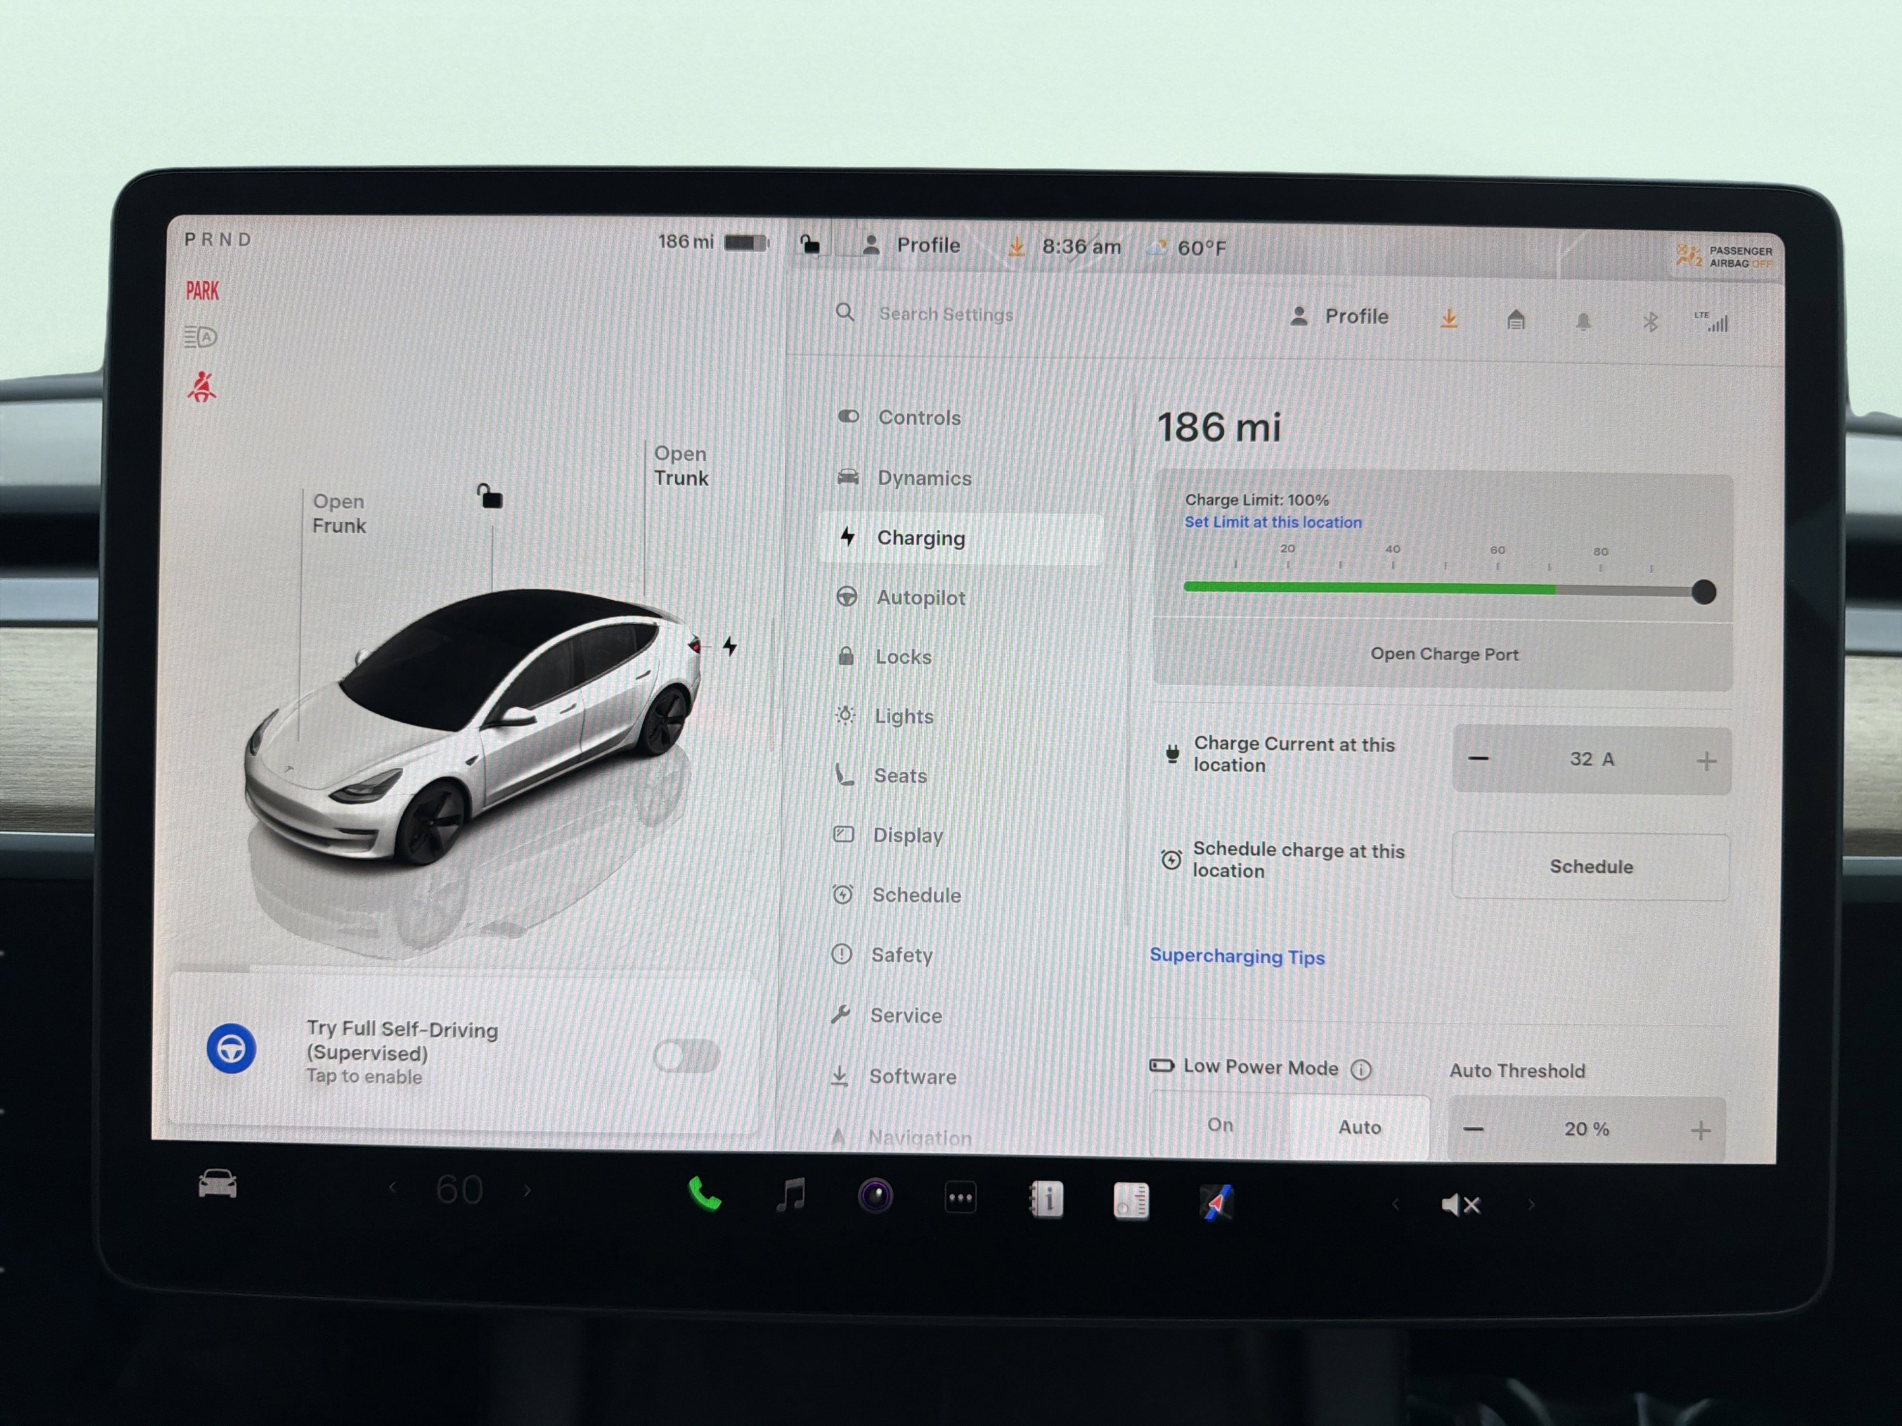Tap the blue Full Self-Driving steering wheel icon

coord(231,1049)
